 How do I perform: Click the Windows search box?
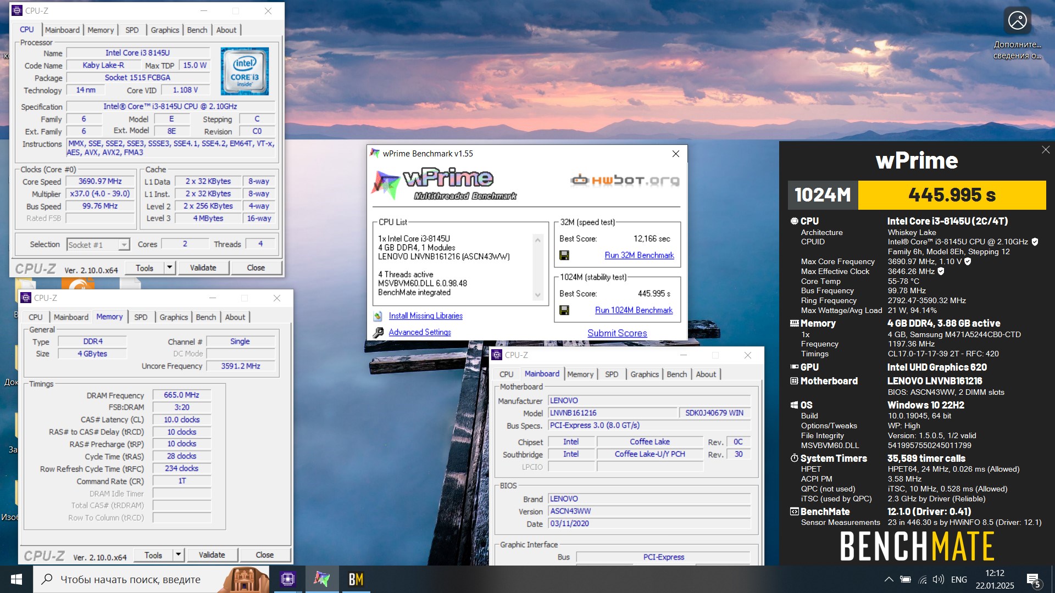[x=151, y=579]
